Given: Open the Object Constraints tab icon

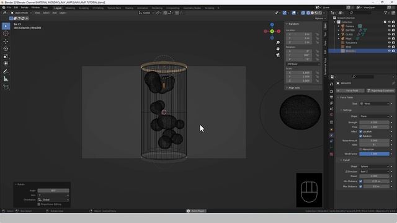Looking at the screenshot, I should (x=331, y=141).
